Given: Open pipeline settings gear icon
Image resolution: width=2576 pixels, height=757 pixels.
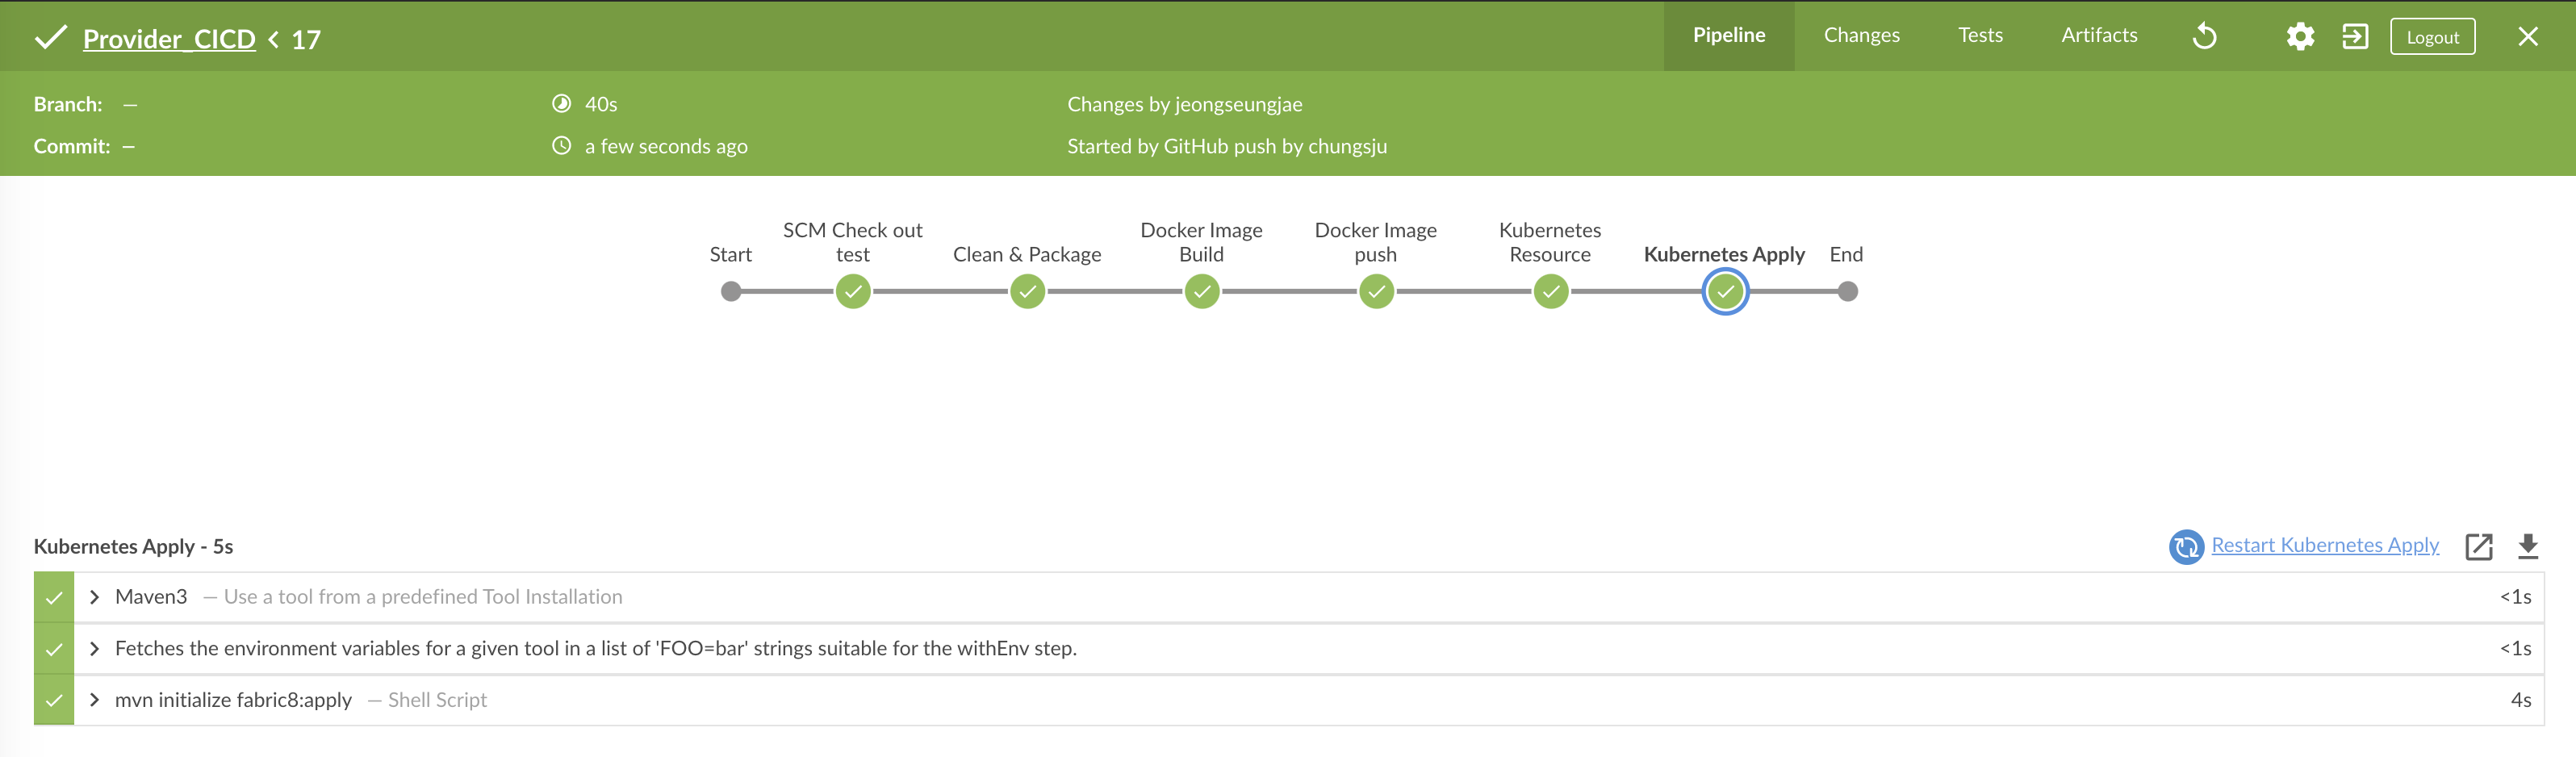Looking at the screenshot, I should 2300,37.
